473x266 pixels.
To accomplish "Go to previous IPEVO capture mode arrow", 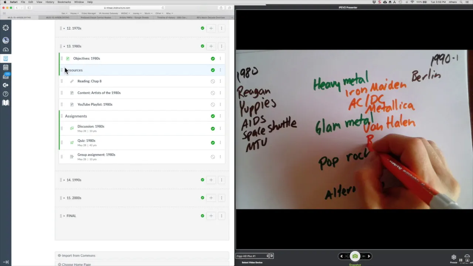I will (341, 256).
